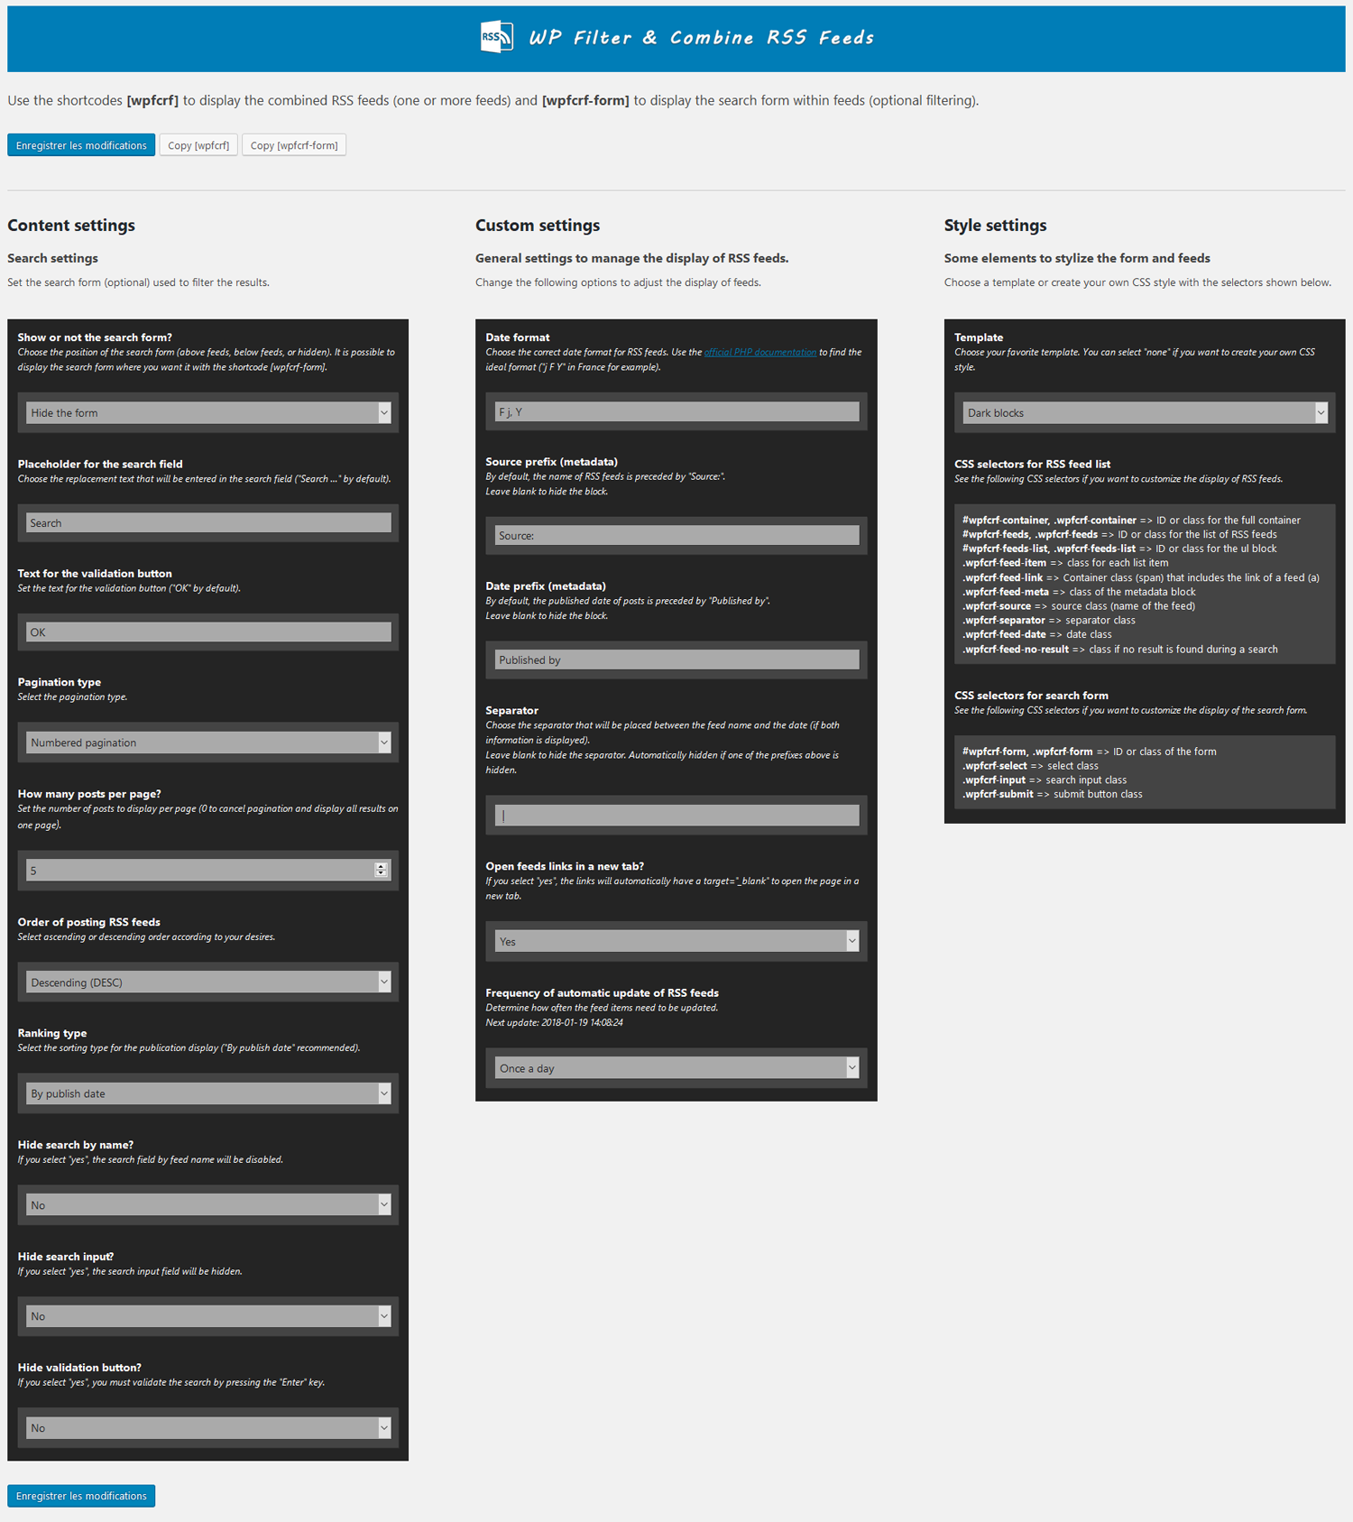
Task: Click the '.wpfcrf-input' selector line
Action: point(1045,780)
